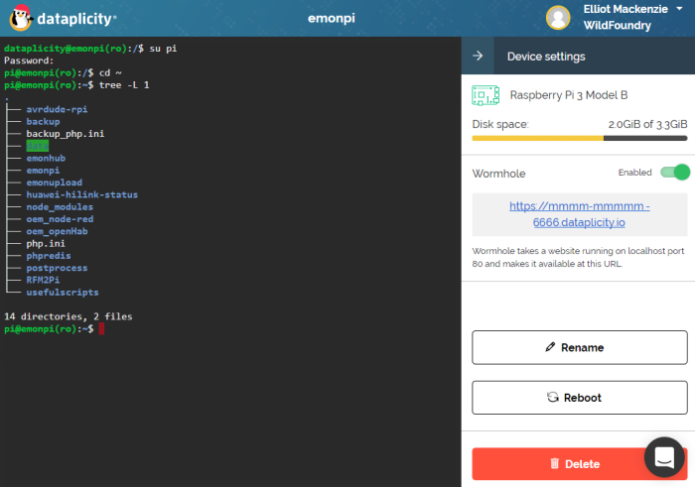Click the red terminal cursor at the prompt
Screen dimensions: 695x487
coord(101,328)
